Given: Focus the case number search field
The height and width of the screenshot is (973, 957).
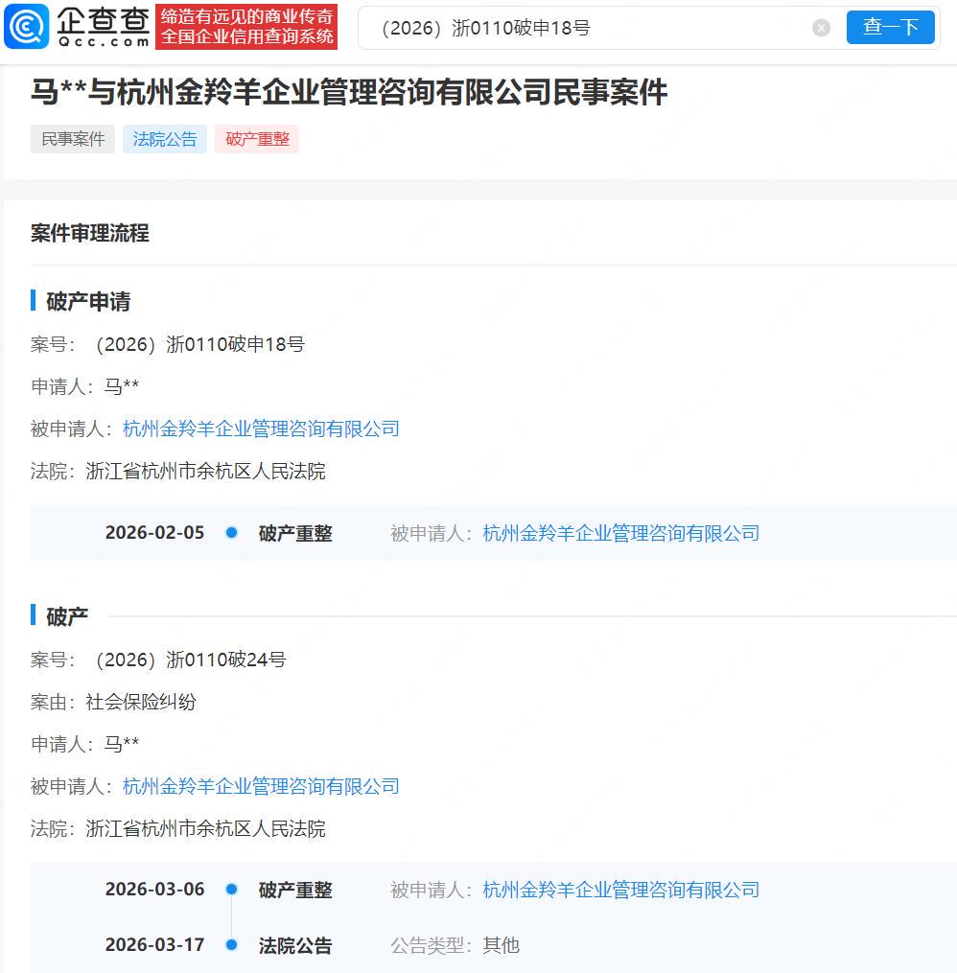Looking at the screenshot, I should pyautogui.click(x=585, y=28).
